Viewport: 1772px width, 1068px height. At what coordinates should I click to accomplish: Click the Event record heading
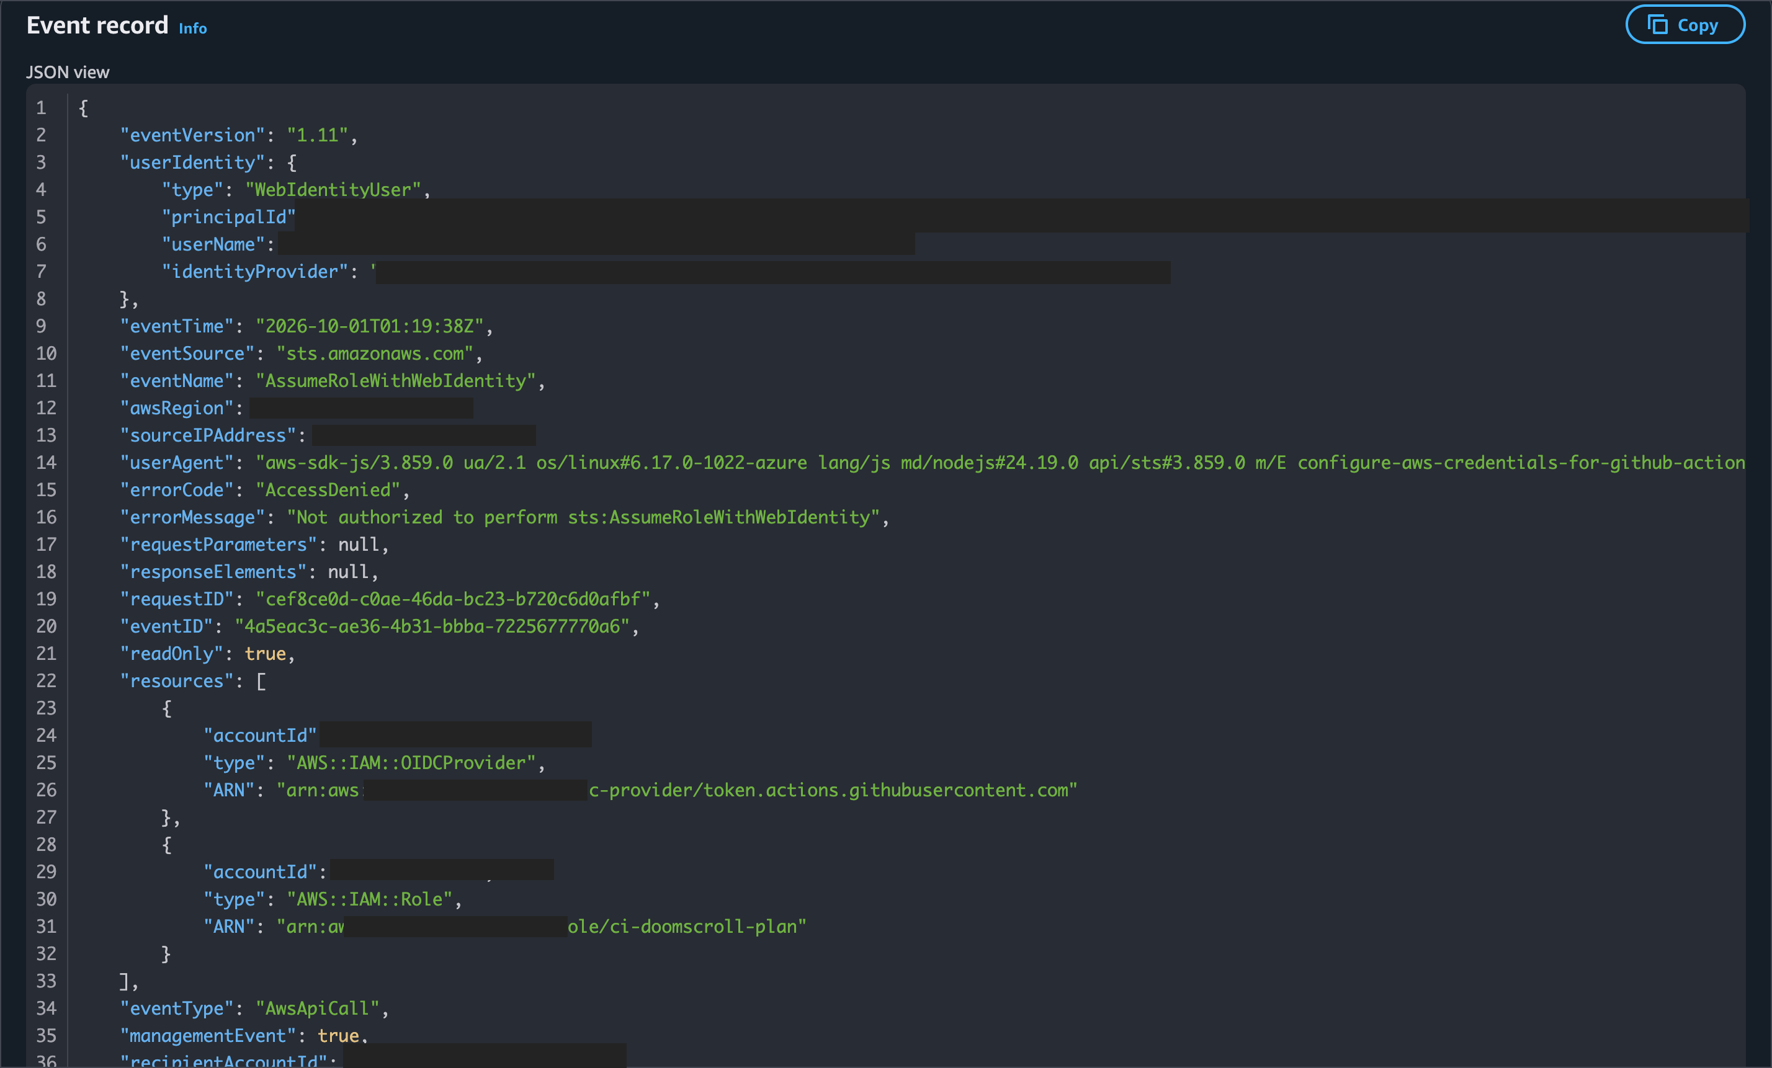[97, 26]
